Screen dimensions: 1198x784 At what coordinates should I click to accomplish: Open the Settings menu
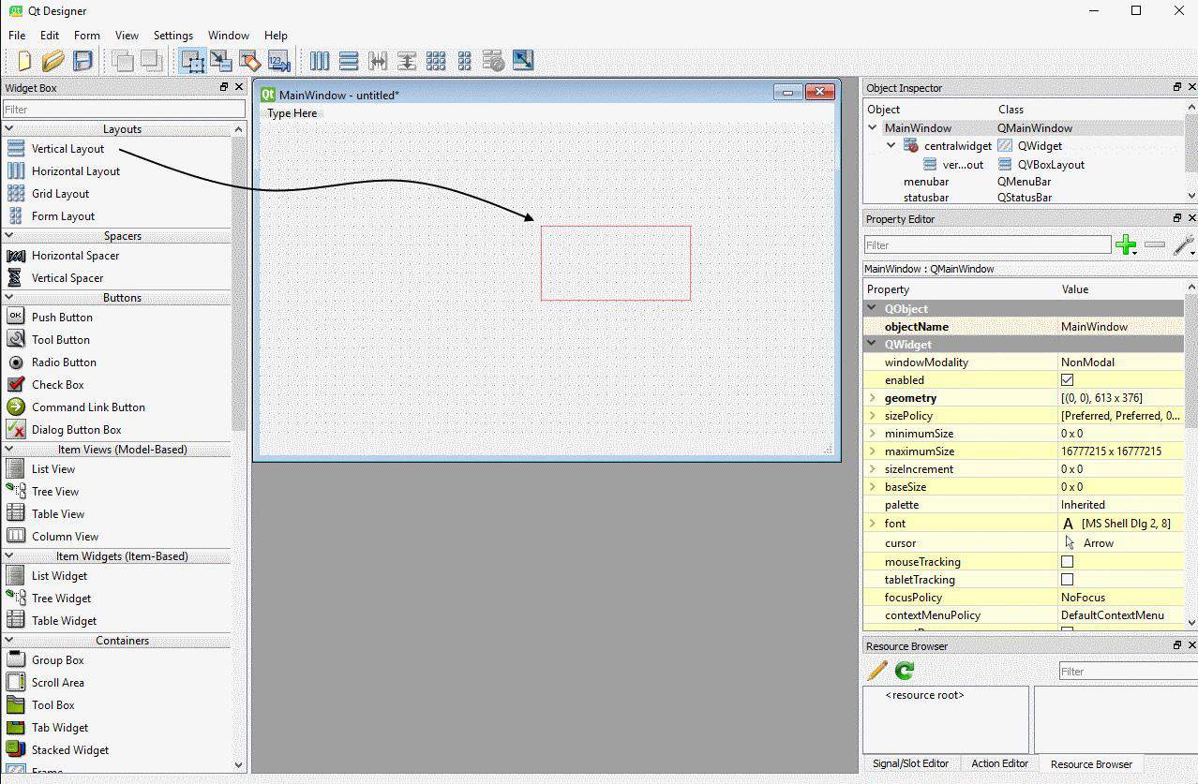(173, 36)
